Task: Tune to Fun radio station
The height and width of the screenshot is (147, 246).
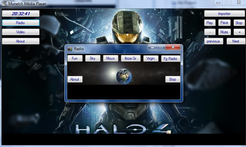Action: click(75, 58)
